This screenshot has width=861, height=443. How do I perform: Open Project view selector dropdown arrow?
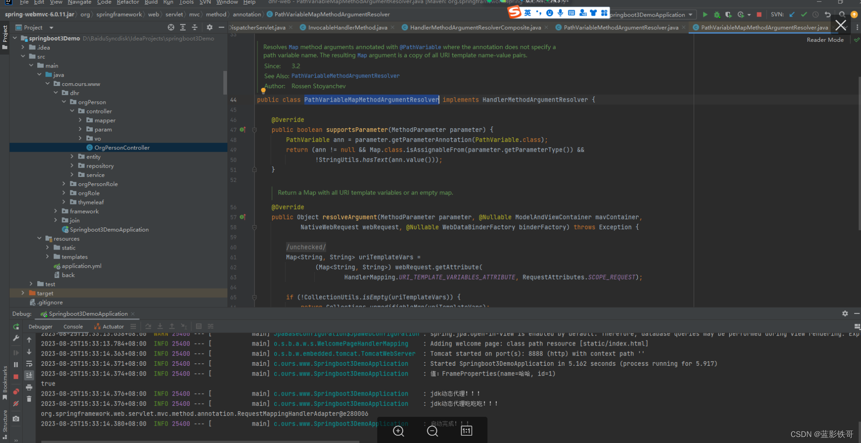51,28
